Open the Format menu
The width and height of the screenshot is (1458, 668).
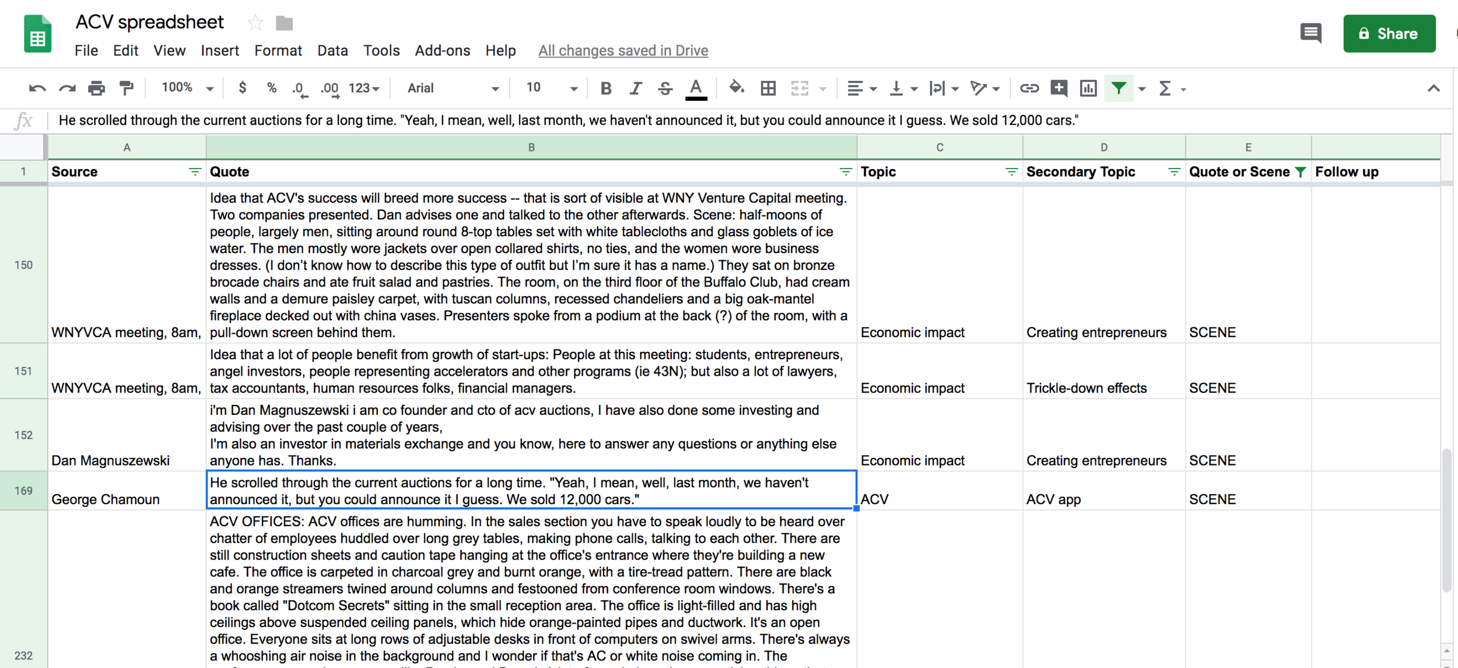point(278,51)
